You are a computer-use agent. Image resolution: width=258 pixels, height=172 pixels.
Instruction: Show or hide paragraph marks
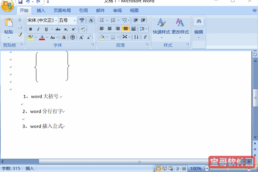pyautogui.click(x=145, y=37)
